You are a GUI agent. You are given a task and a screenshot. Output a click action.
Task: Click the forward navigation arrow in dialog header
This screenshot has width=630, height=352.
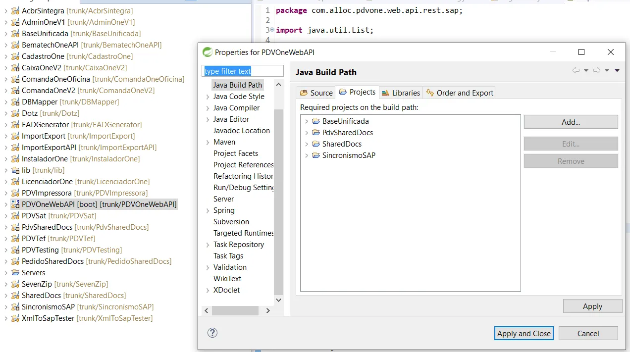(597, 71)
